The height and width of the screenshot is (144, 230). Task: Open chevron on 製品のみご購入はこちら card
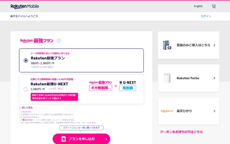click(x=214, y=45)
